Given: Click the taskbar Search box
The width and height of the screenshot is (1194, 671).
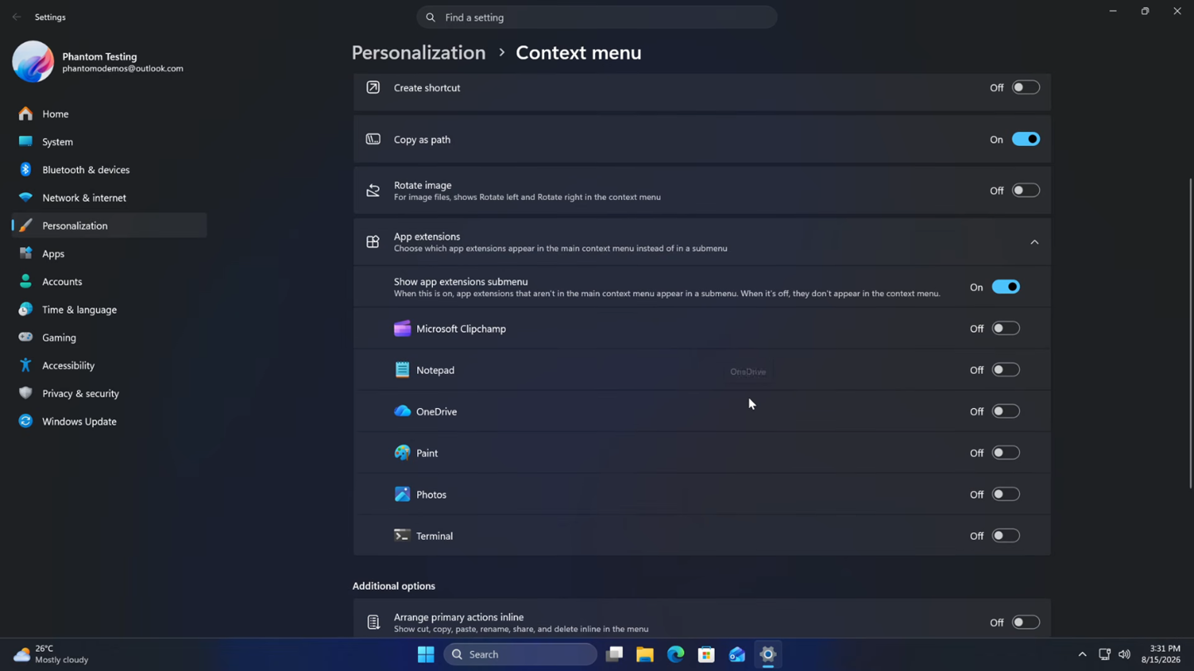Looking at the screenshot, I should tap(521, 654).
